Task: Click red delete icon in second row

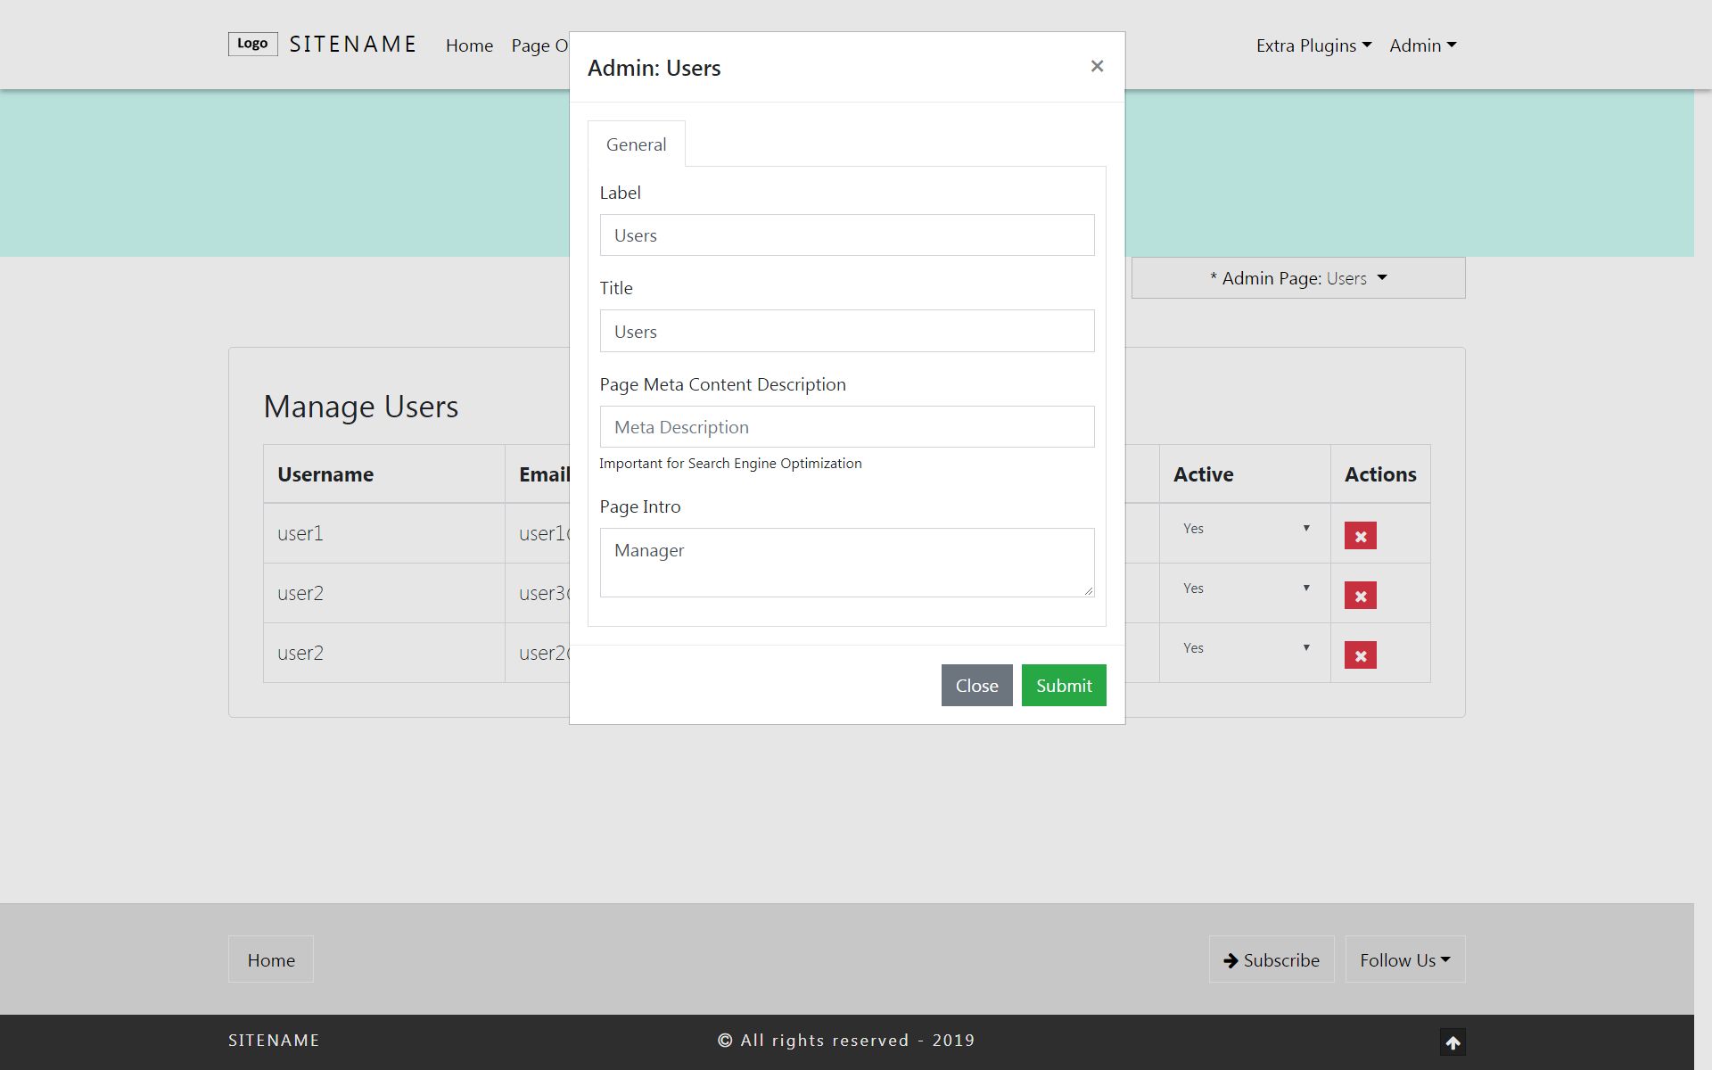Action: (1360, 596)
